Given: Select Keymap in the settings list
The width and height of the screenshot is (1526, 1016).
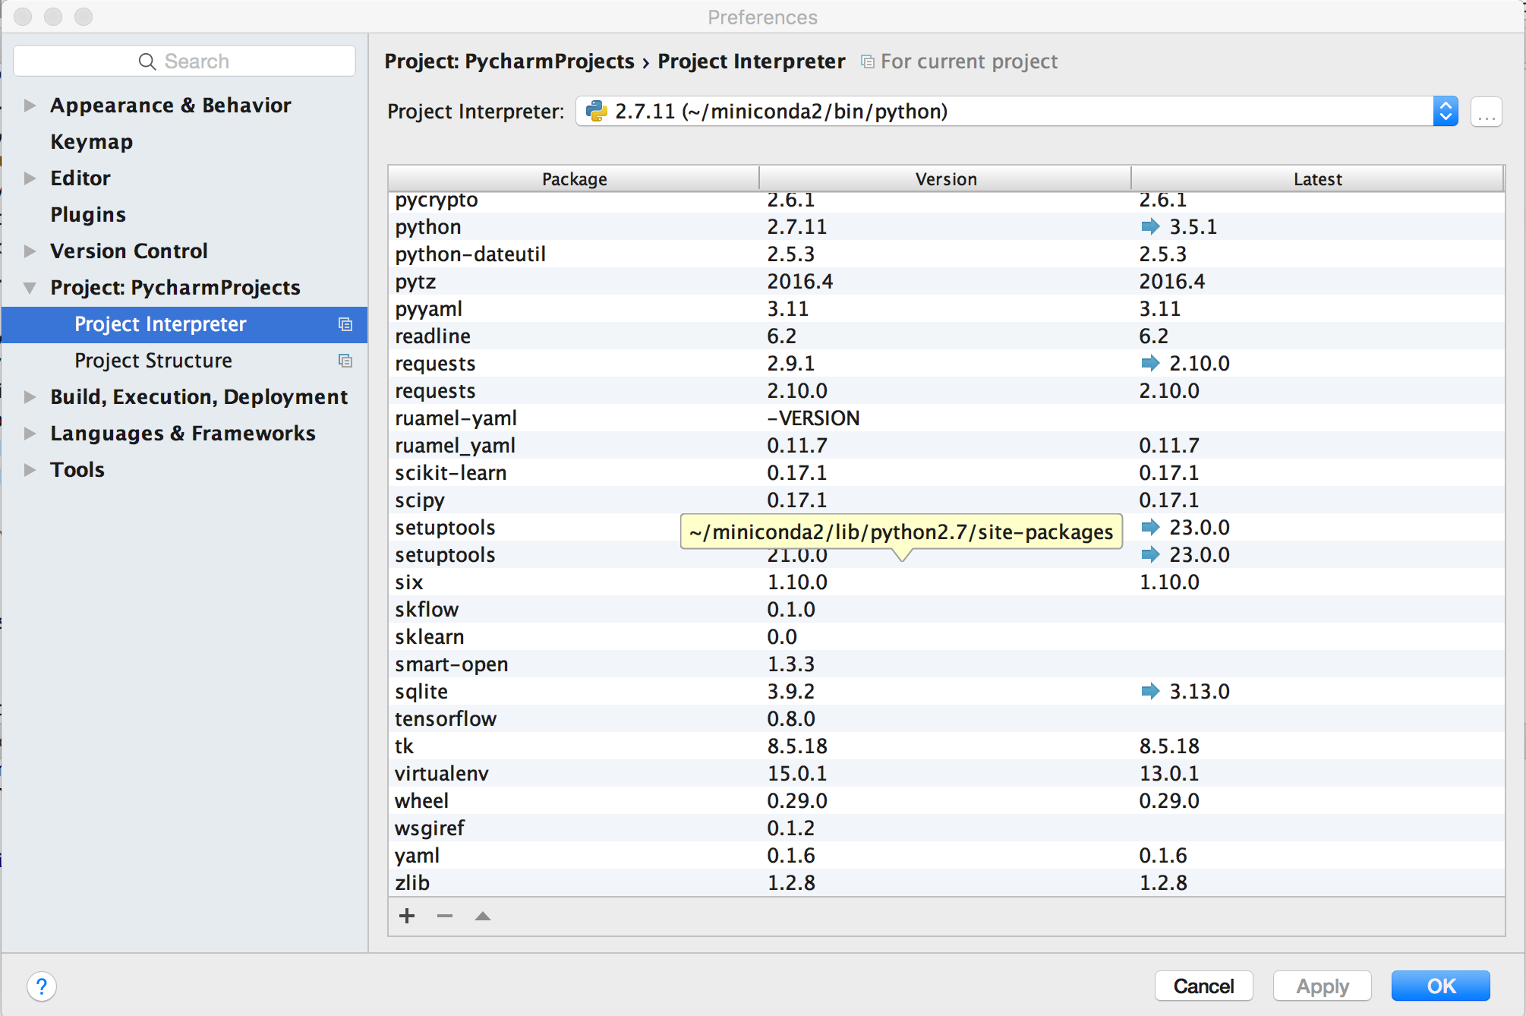Looking at the screenshot, I should coord(91,142).
